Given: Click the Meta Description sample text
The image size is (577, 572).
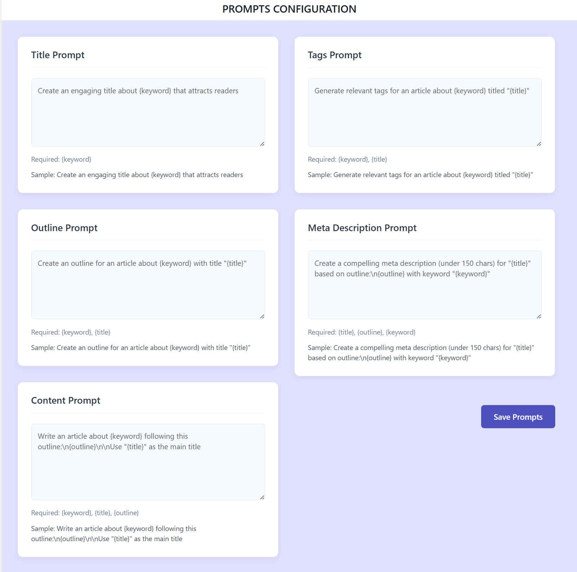Looking at the screenshot, I should coord(421,353).
